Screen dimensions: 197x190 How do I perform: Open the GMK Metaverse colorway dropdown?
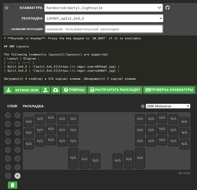point(168,106)
